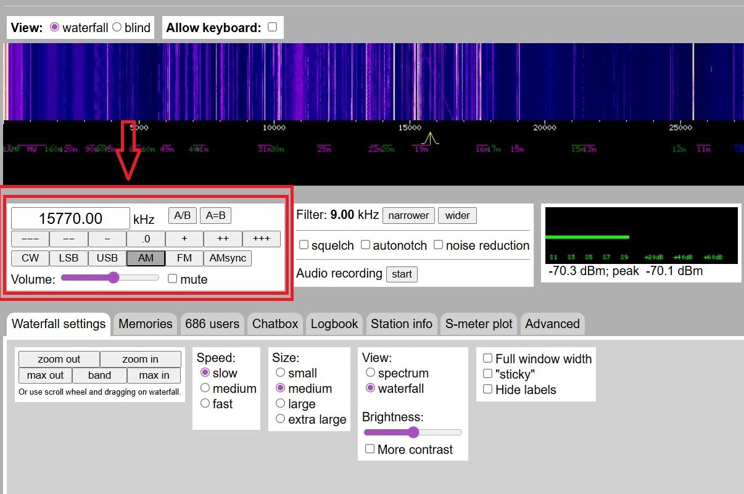Click the zoom in button
This screenshot has width=744, height=494.
pyautogui.click(x=140, y=359)
